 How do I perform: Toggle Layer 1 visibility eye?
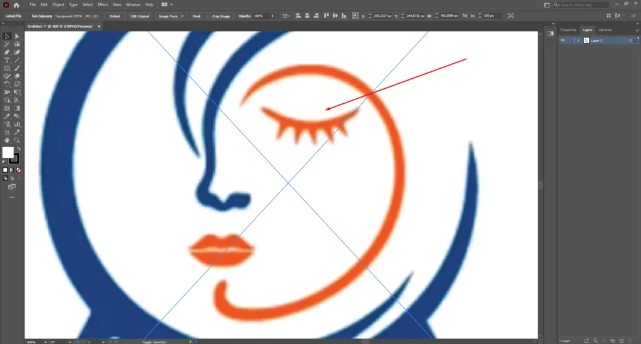tap(563, 41)
